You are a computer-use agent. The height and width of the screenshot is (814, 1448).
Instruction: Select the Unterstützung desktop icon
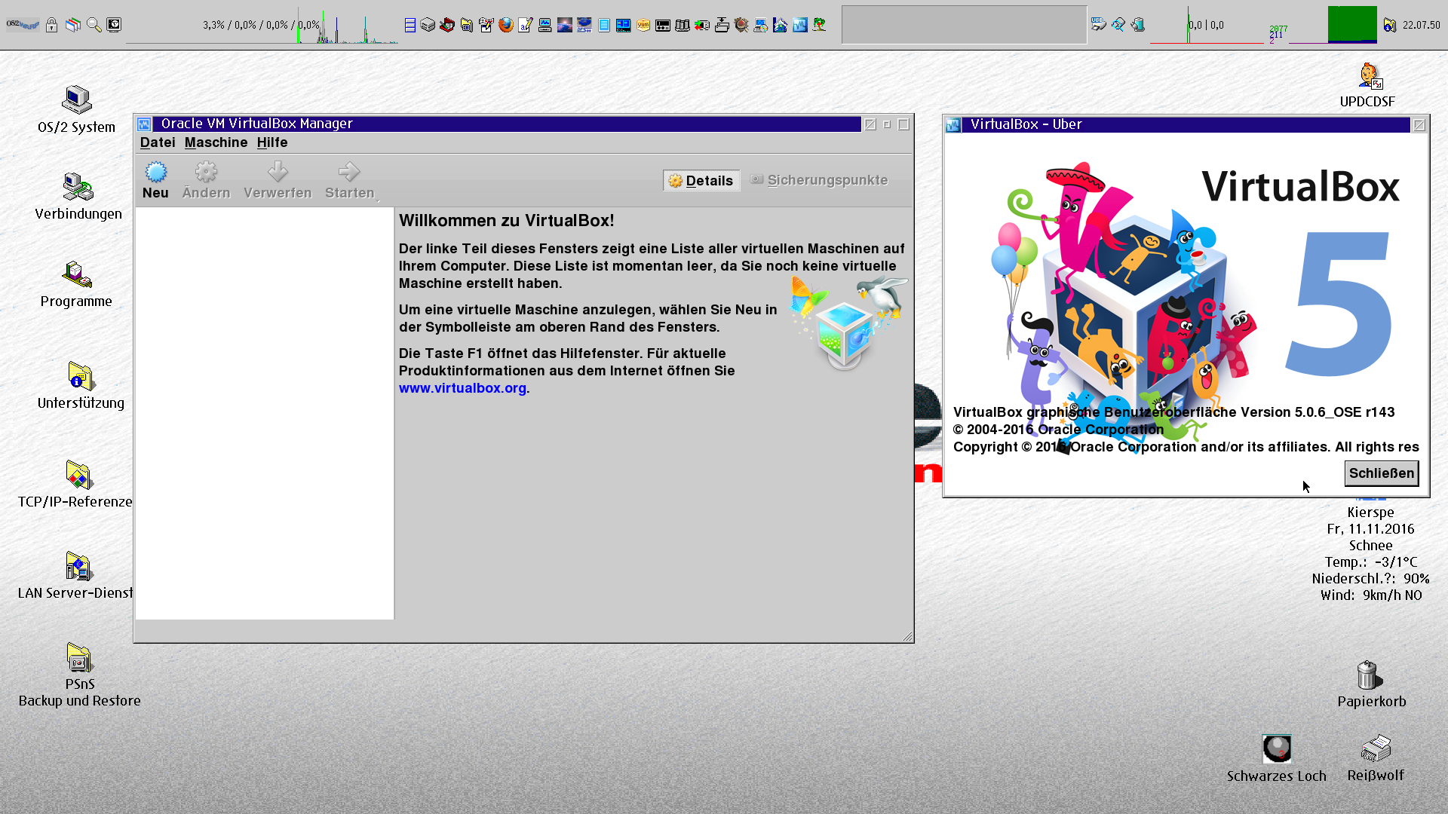[x=81, y=385]
